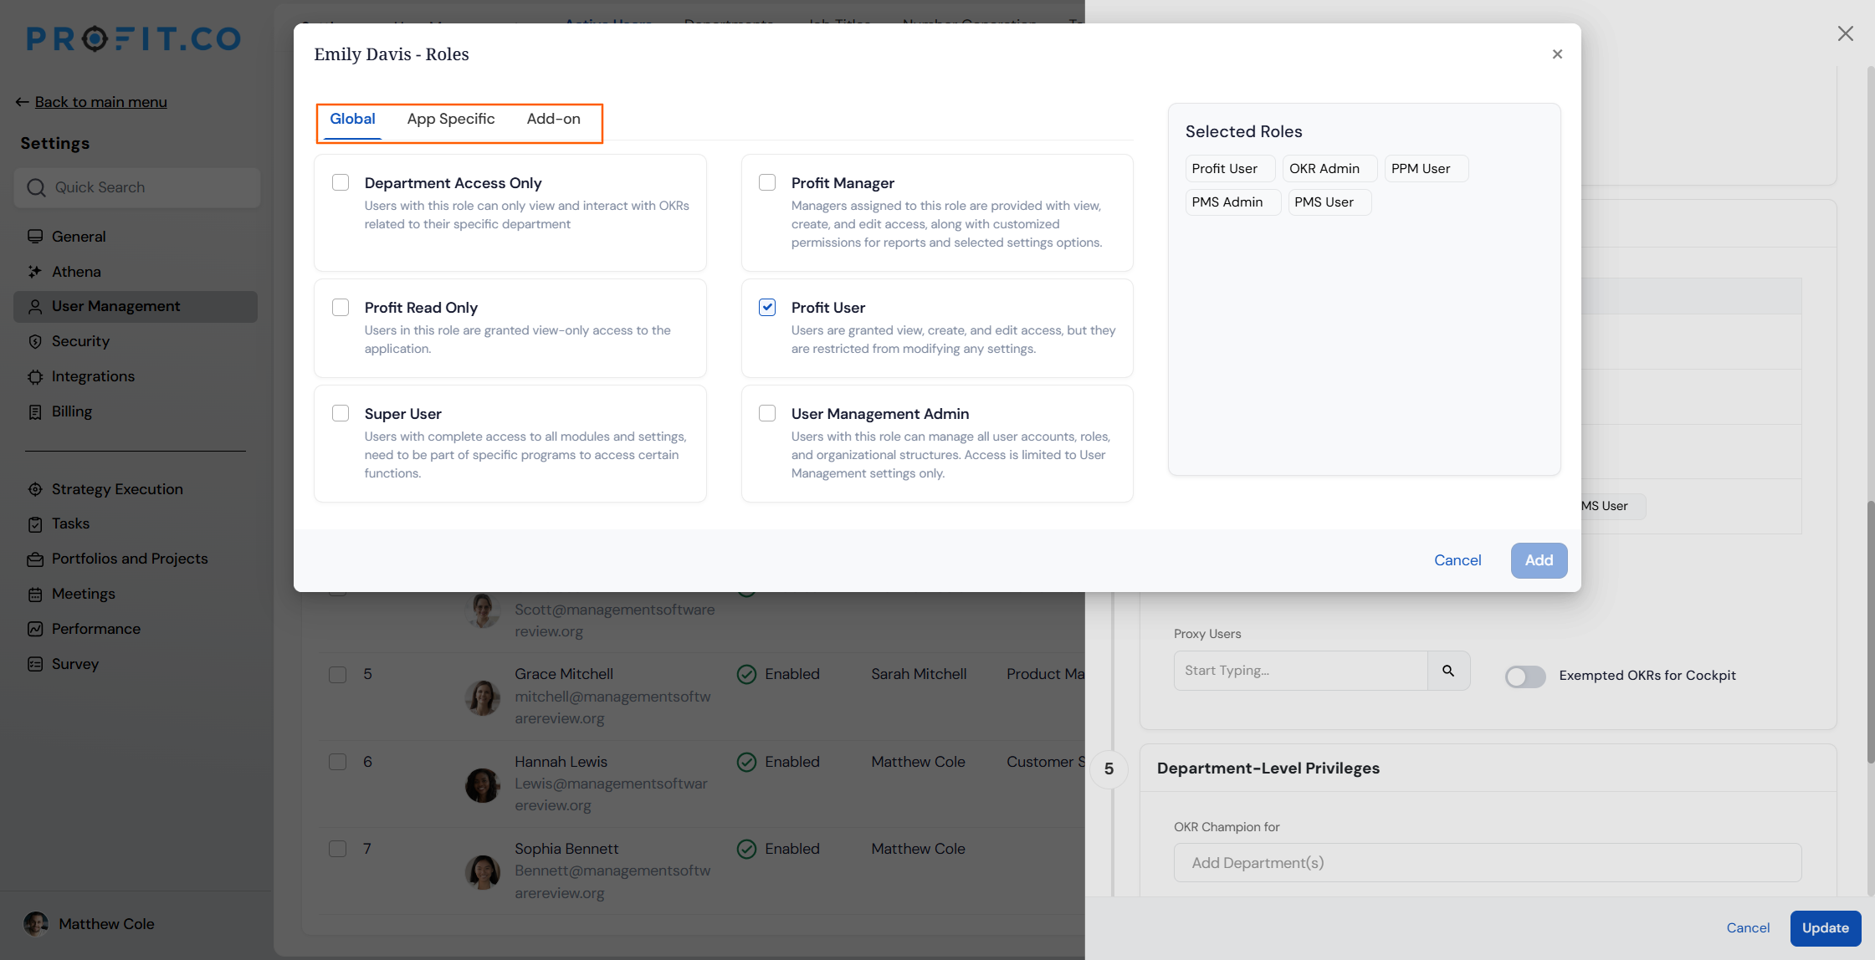Toggle Exempted OKRs for Cockpit switch

pos(1525,677)
